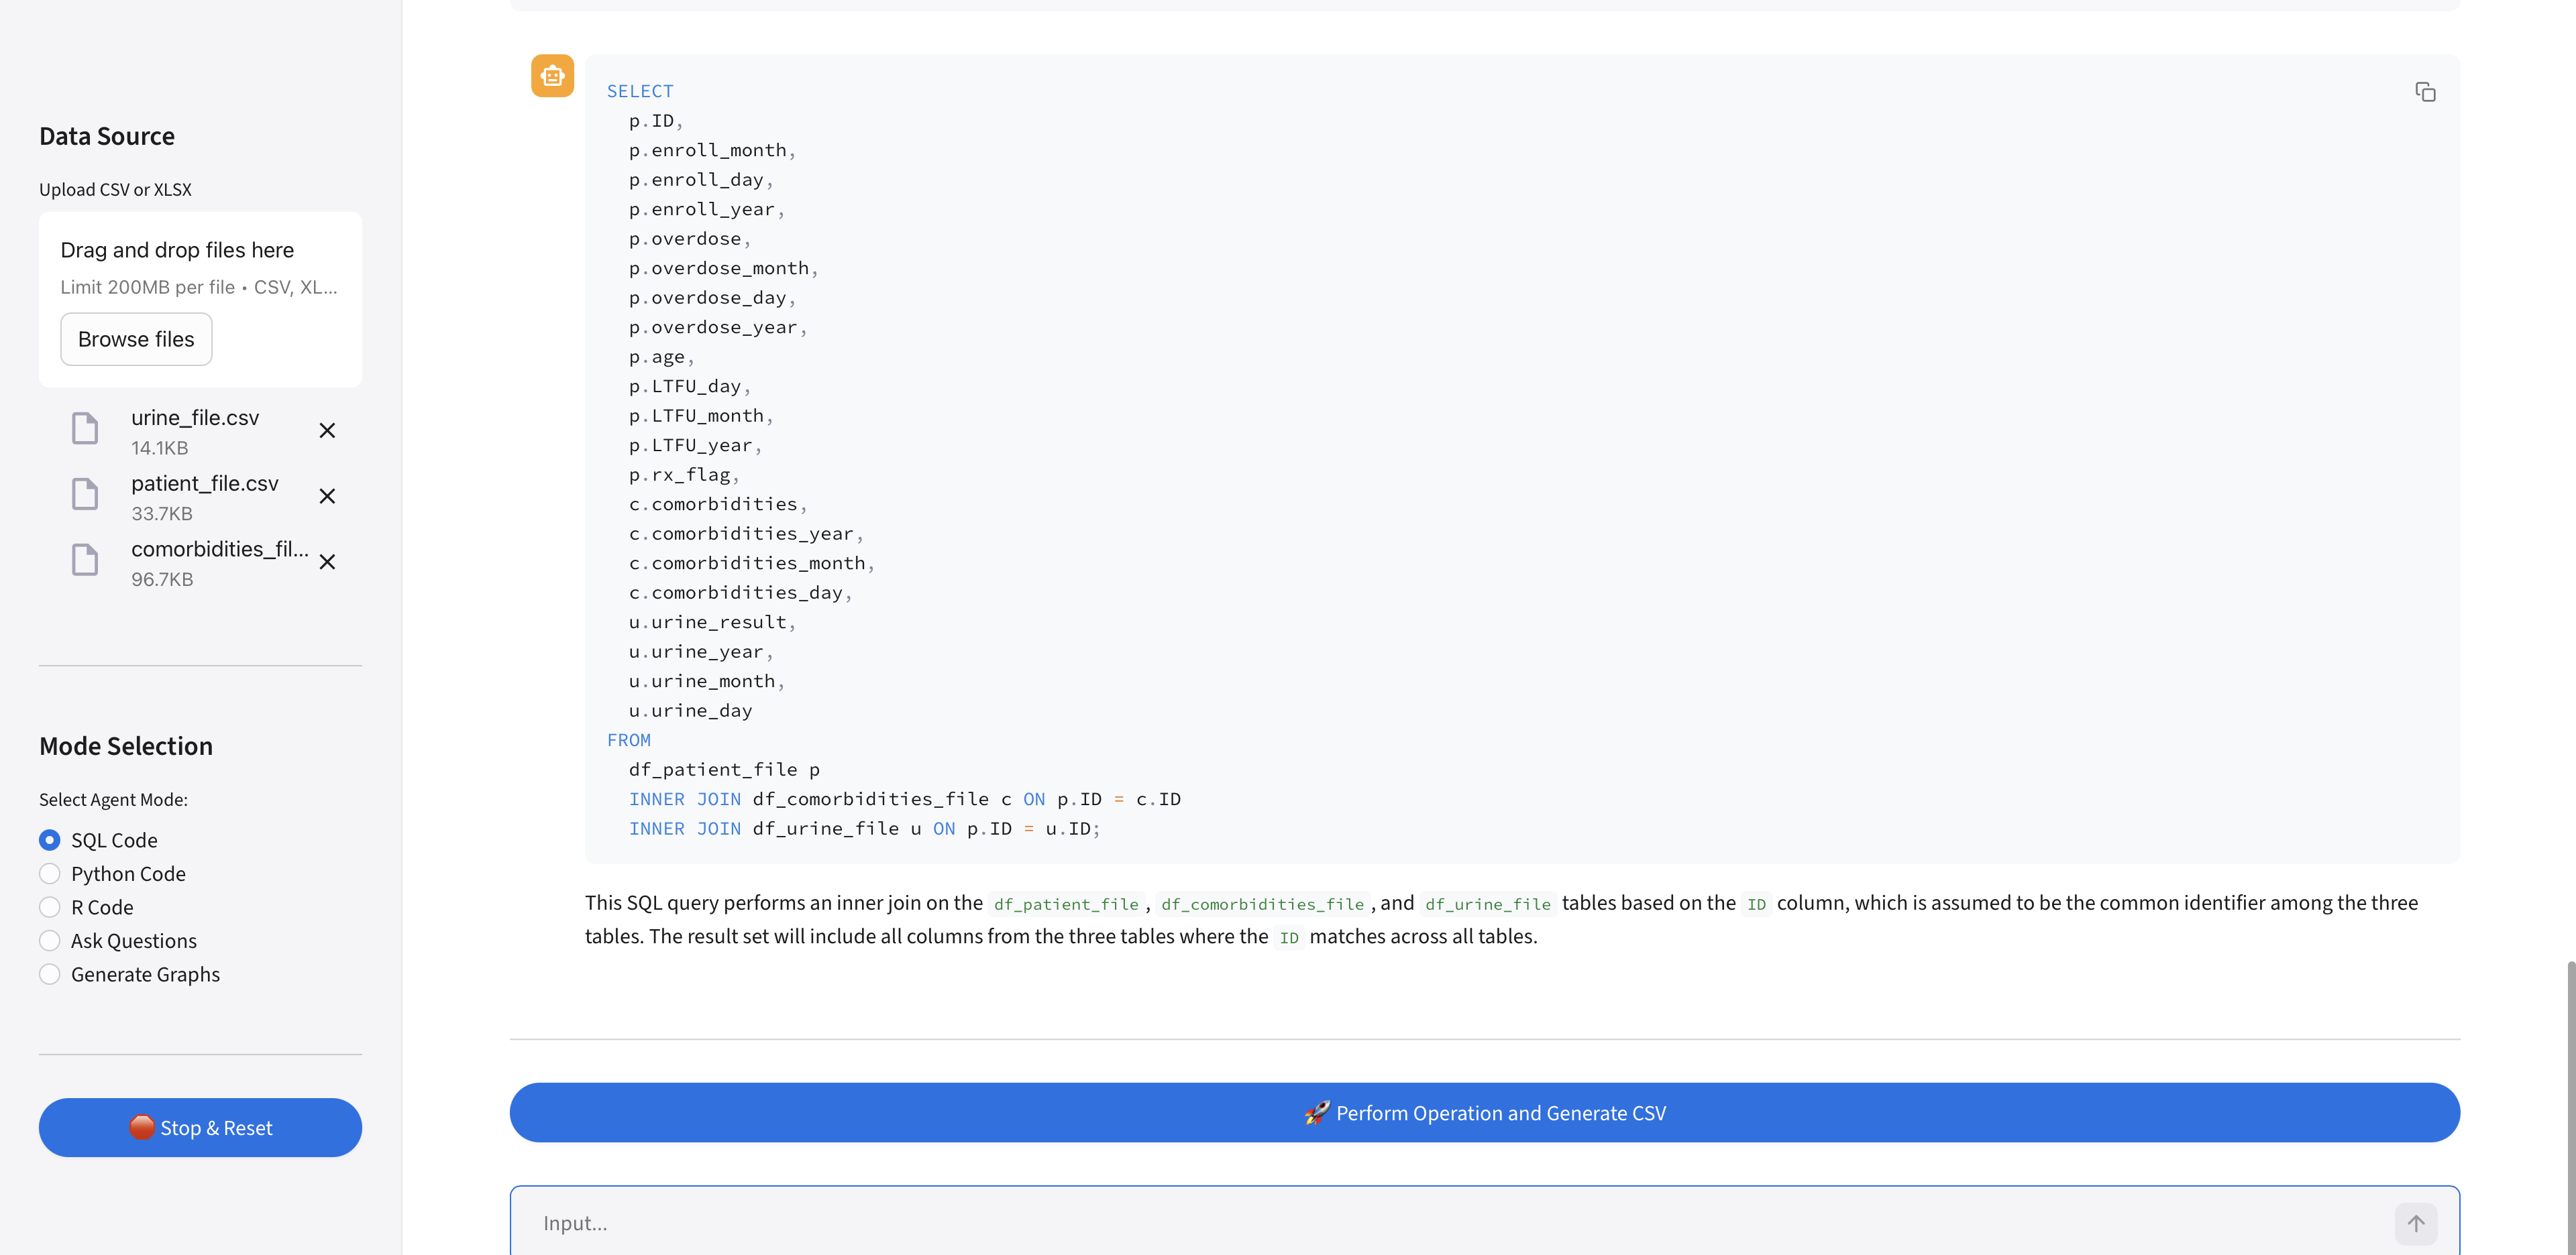The width and height of the screenshot is (2576, 1255).
Task: Click the comorbidities file document icon
Action: pos(85,560)
